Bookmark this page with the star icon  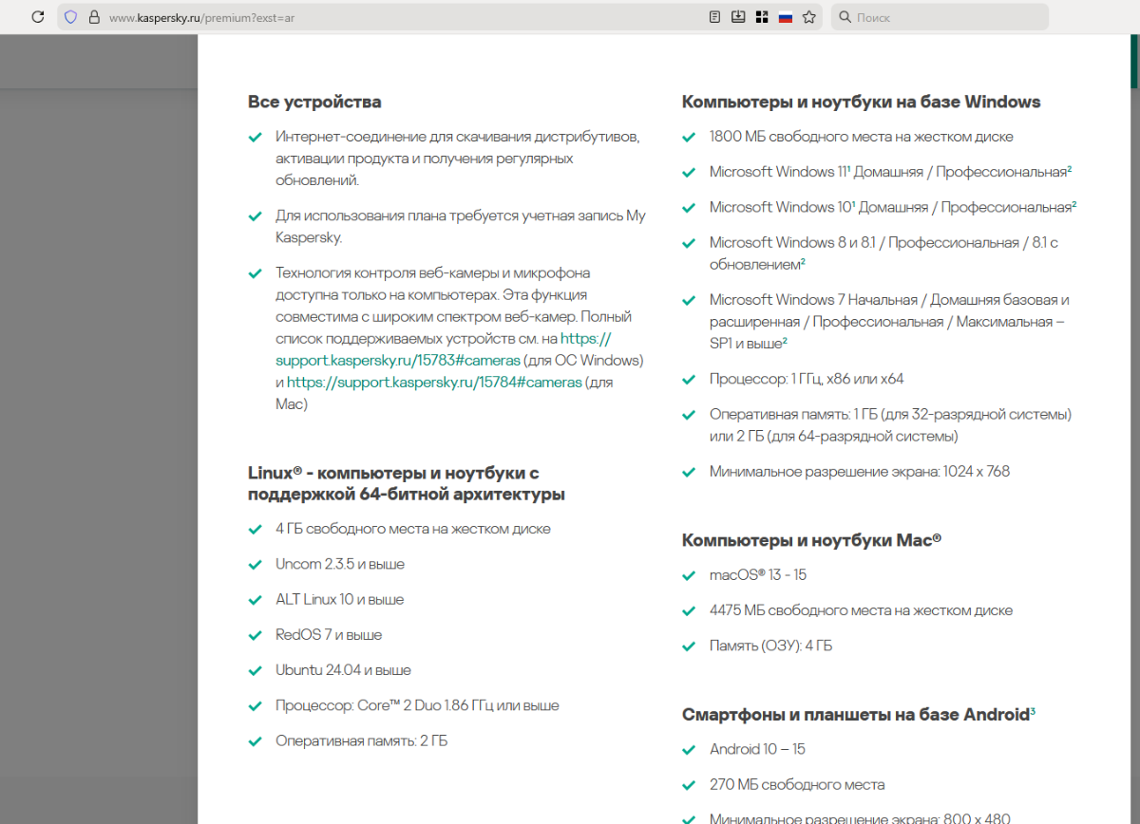[x=809, y=17]
